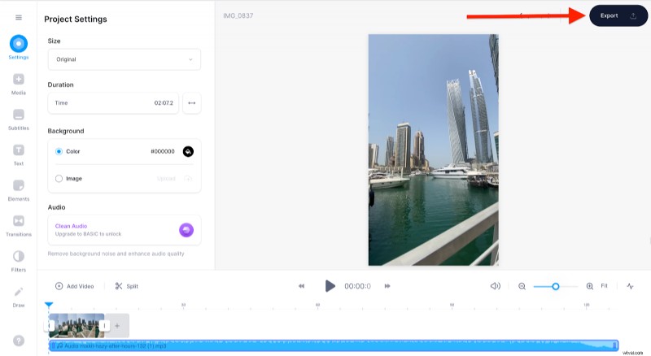Click the plus button after the video clip
This screenshot has width=651, height=356.
tap(117, 326)
